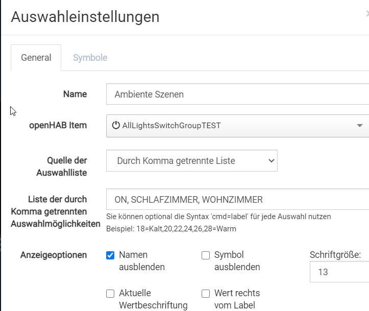Select the AllLightsSwitchGroupTEST item selector
The width and height of the screenshot is (369, 311).
tap(238, 126)
